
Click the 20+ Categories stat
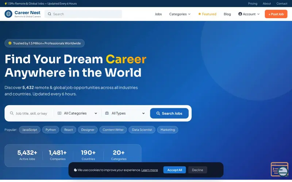119,155
